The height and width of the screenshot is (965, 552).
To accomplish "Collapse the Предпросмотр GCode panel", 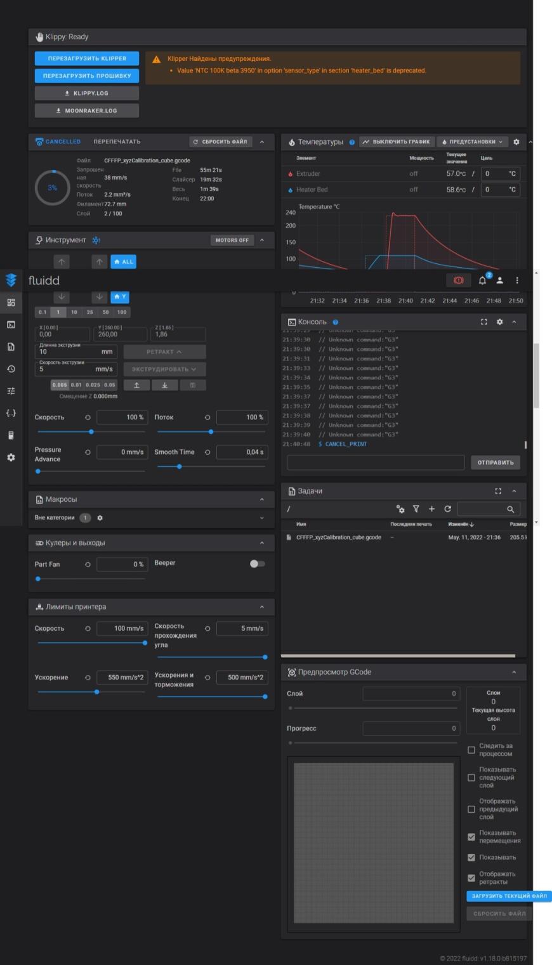I will 514,672.
